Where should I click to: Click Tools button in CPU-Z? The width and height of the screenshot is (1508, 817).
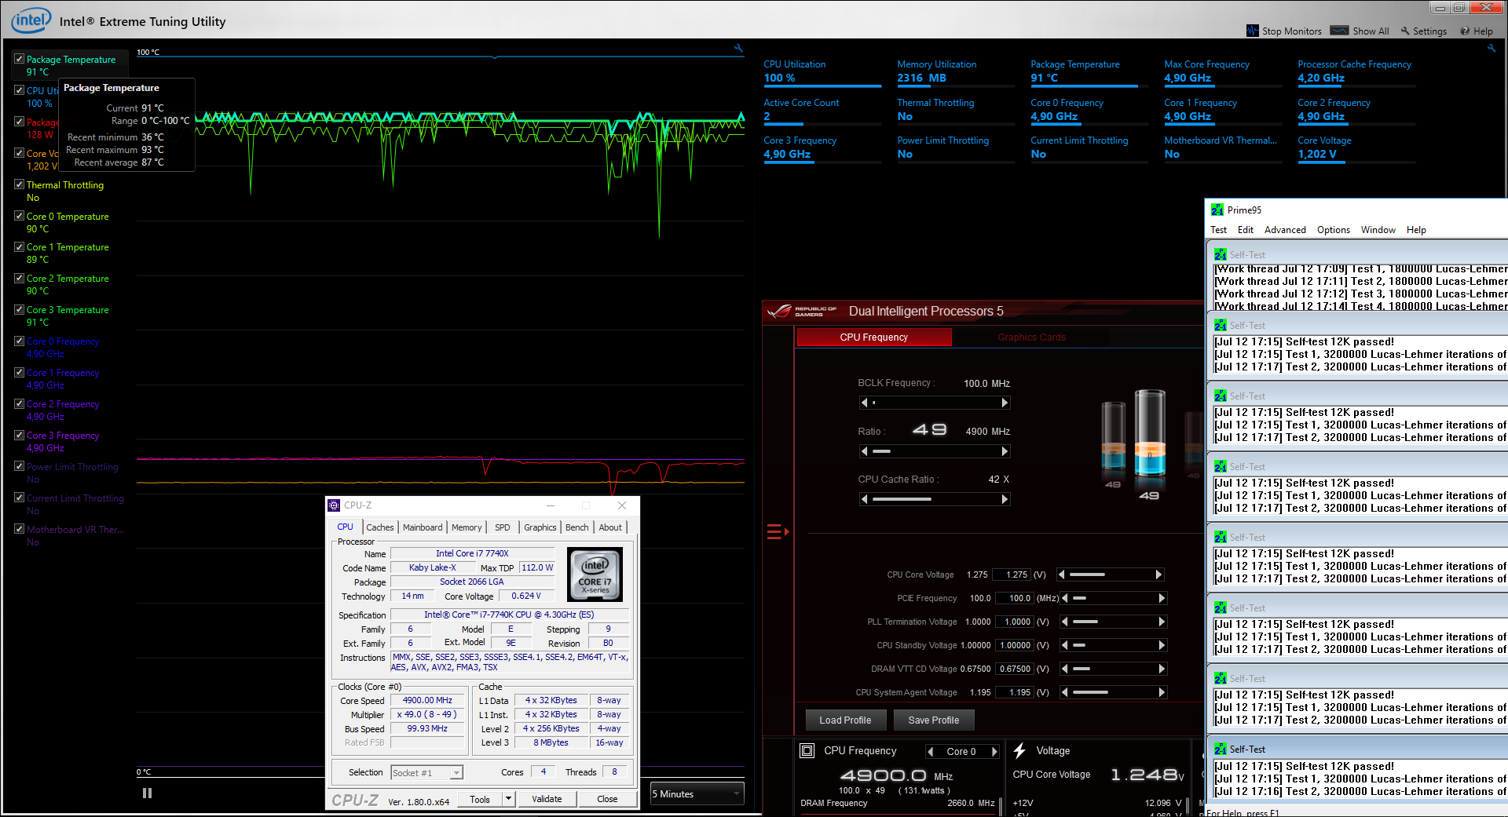(480, 799)
